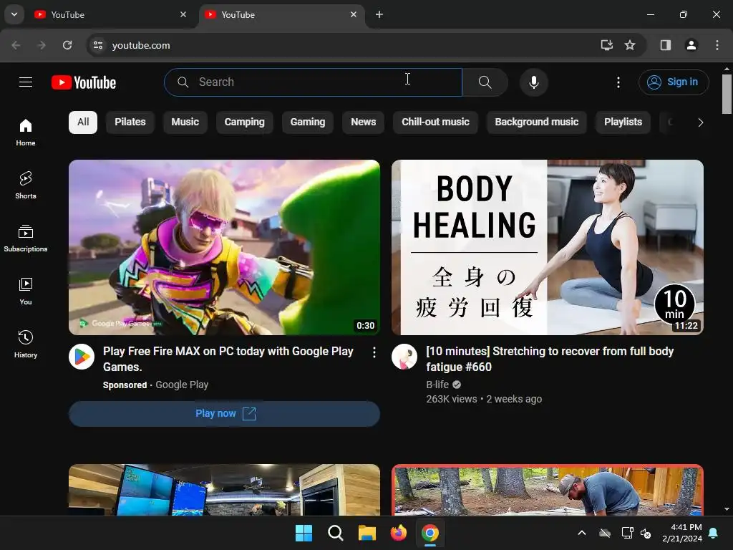
Task: Open the You library section
Action: pyautogui.click(x=26, y=291)
